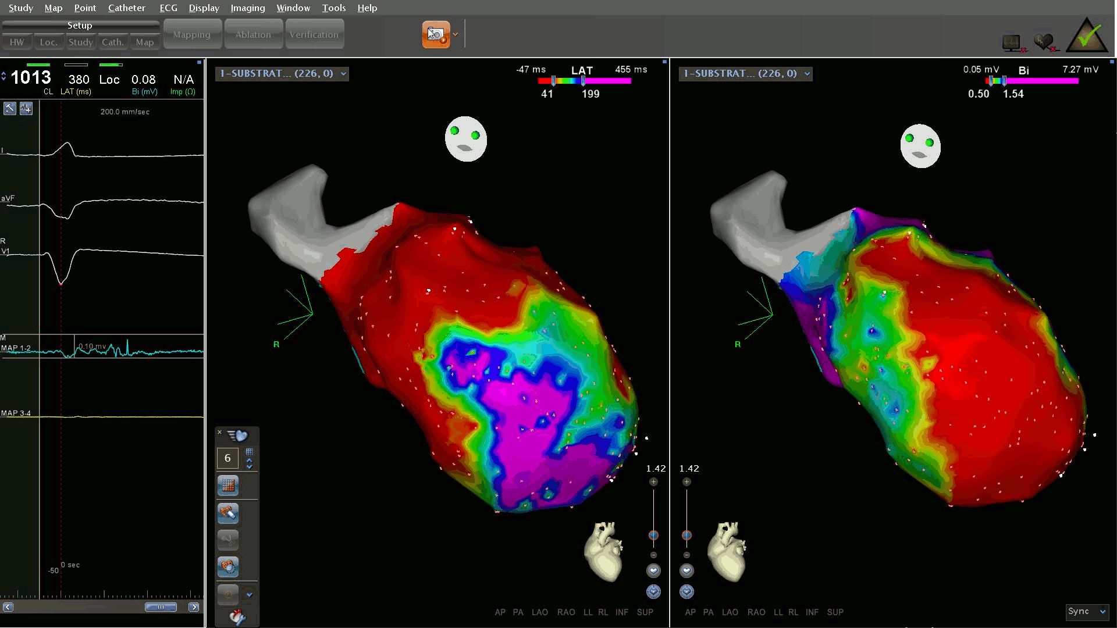Open the heart wrench settings icon

click(237, 616)
